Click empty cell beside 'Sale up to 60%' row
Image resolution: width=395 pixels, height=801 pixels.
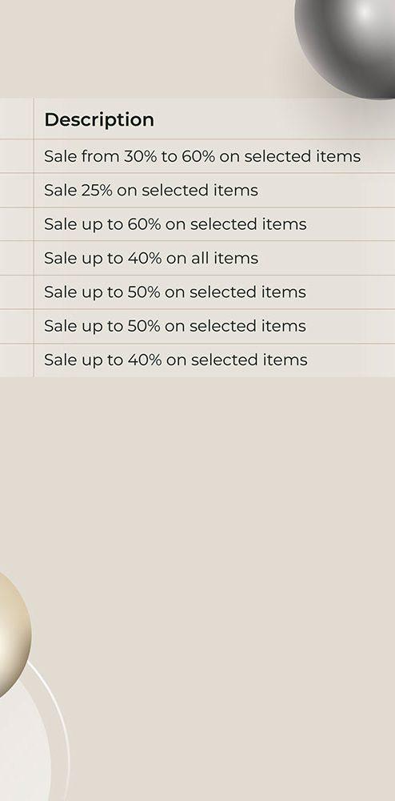click(17, 224)
